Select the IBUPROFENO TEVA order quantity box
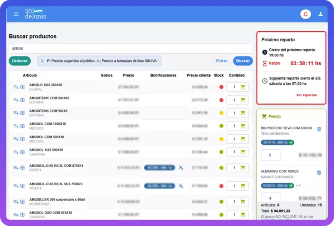334x226 pixels. [271, 155]
